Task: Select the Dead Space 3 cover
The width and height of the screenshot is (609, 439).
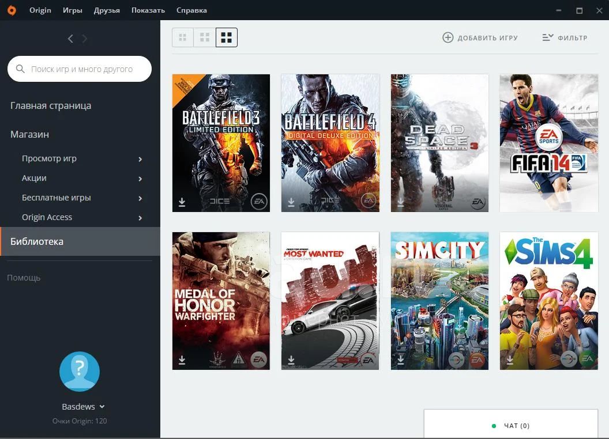Action: [439, 143]
